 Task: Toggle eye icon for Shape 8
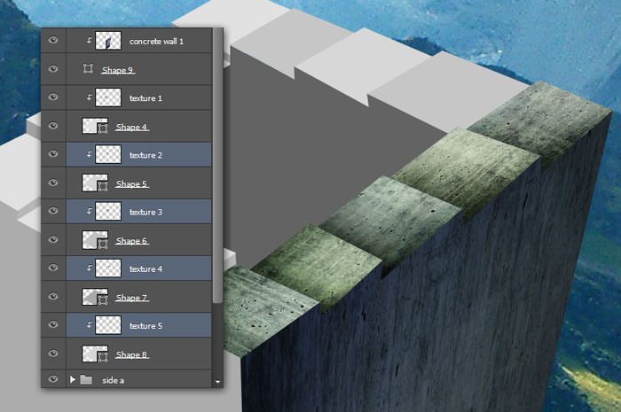point(53,354)
